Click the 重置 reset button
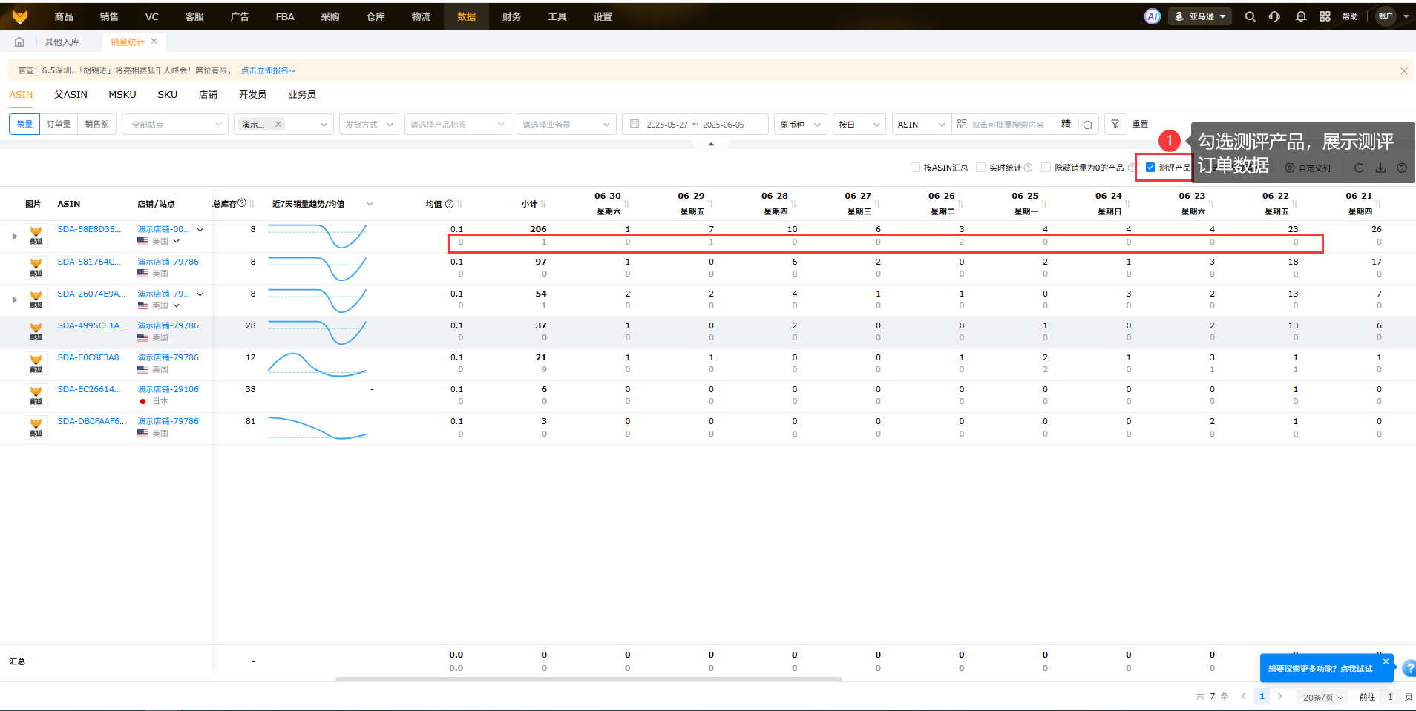The height and width of the screenshot is (711, 1416). (x=1141, y=125)
